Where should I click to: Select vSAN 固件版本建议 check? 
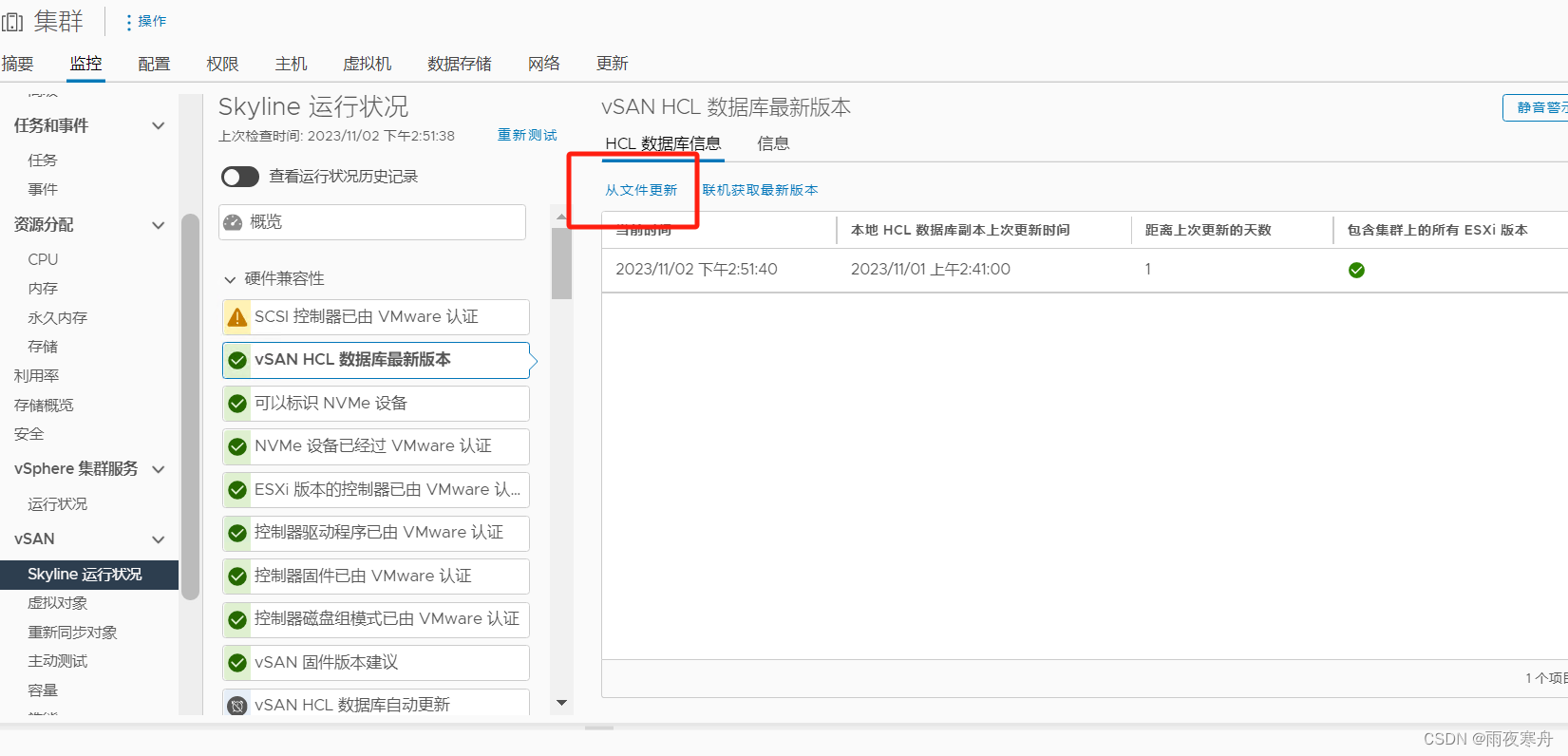(x=375, y=663)
